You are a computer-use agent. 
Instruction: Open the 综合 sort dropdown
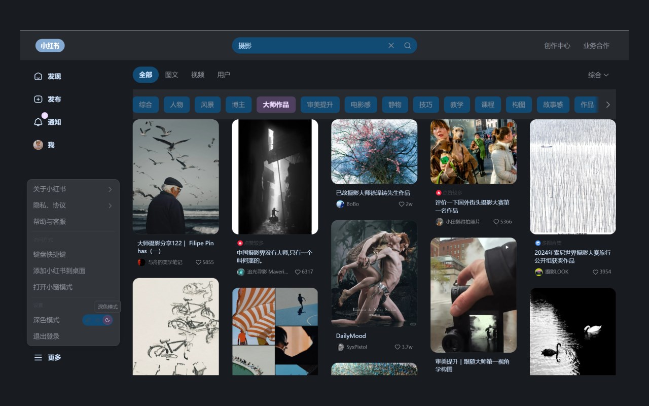[598, 75]
